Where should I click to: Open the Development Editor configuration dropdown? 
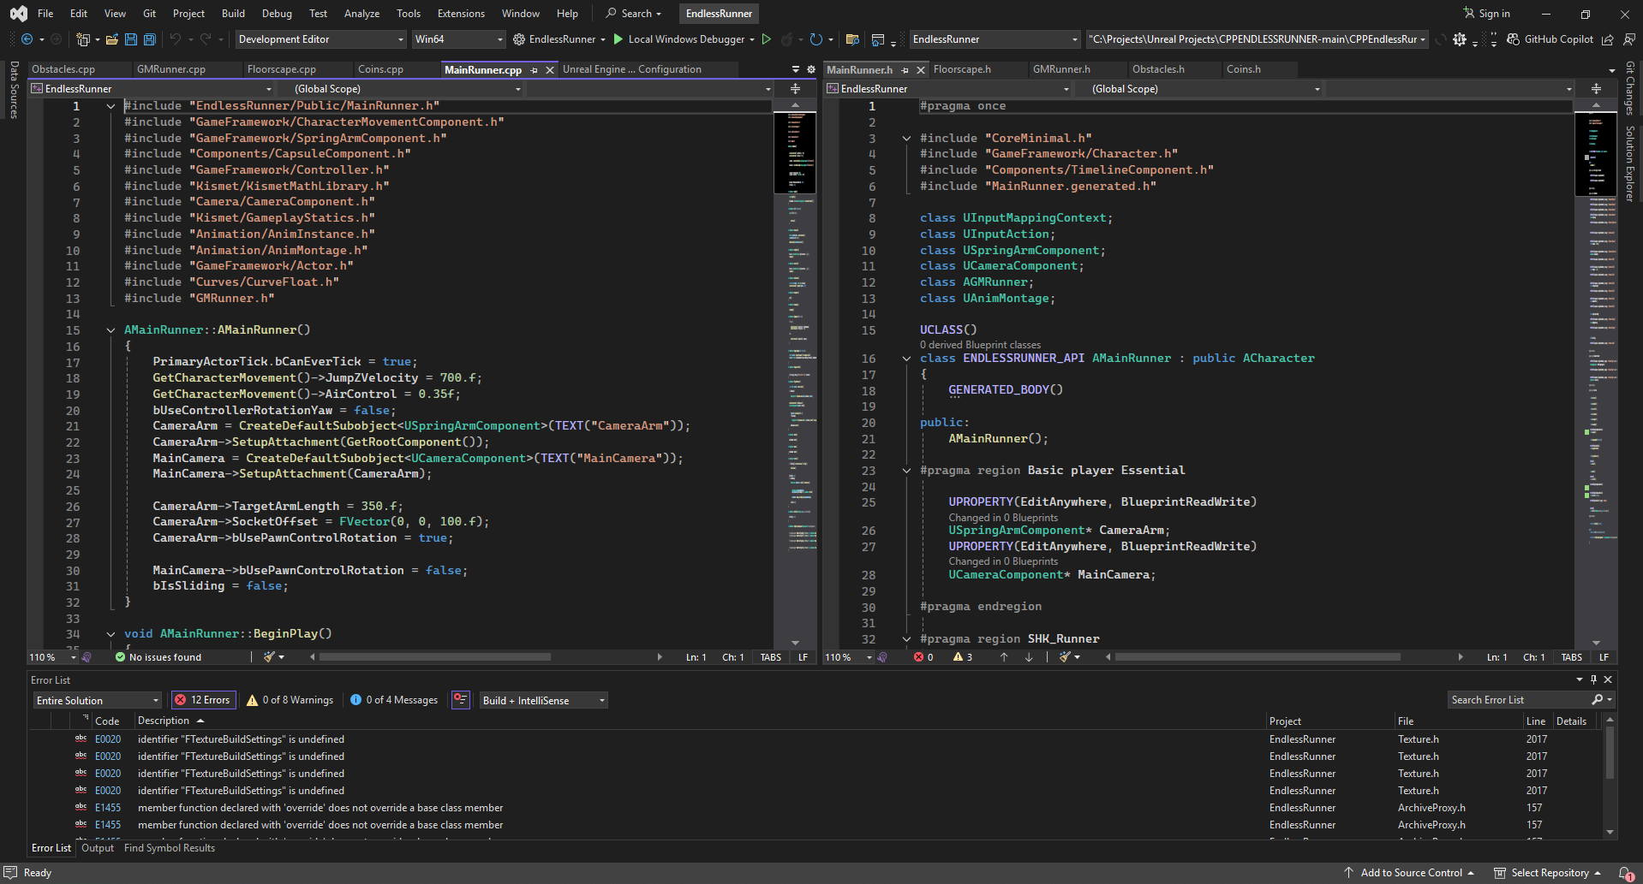point(320,39)
